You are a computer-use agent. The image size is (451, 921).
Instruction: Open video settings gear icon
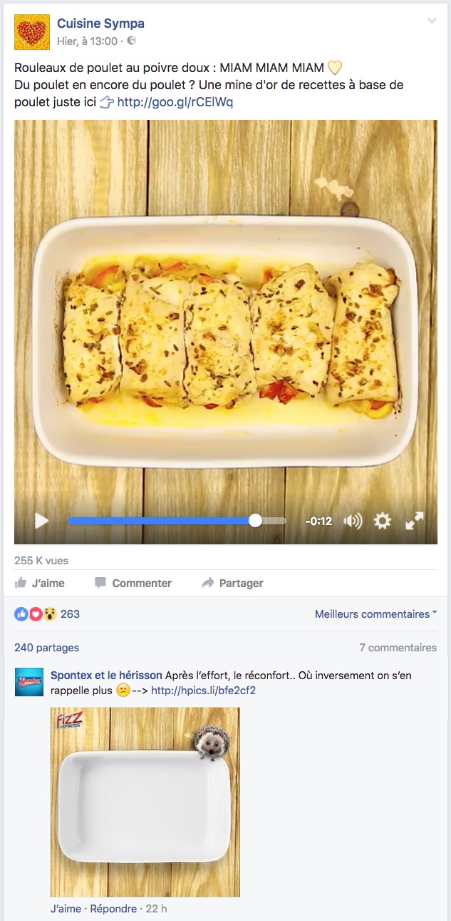click(383, 521)
